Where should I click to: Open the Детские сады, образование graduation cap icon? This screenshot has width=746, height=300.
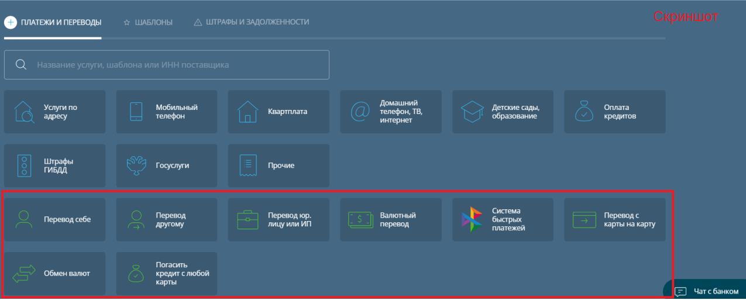[x=472, y=112]
